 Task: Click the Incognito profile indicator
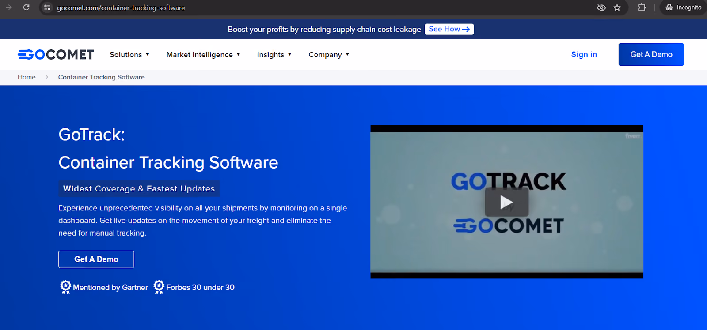683,7
